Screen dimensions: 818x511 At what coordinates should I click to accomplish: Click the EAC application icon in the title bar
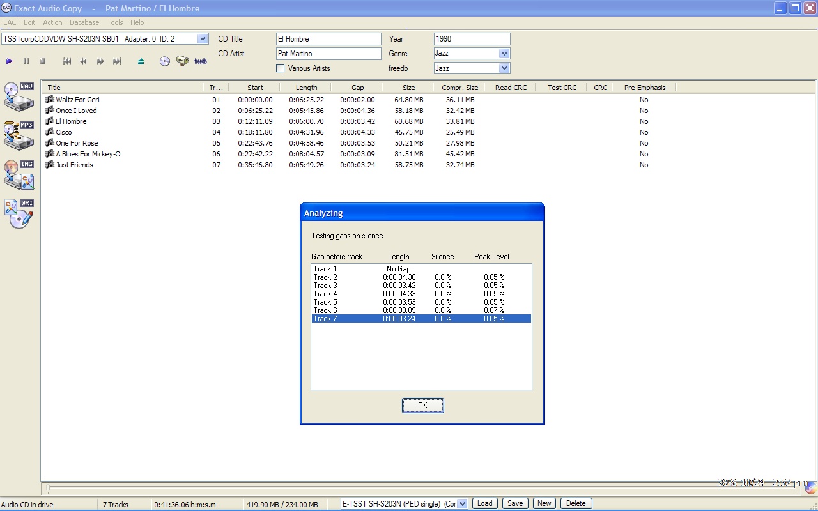tap(7, 8)
